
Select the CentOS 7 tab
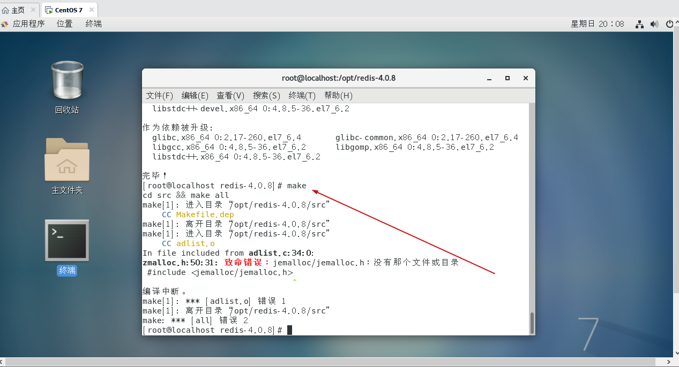point(69,10)
